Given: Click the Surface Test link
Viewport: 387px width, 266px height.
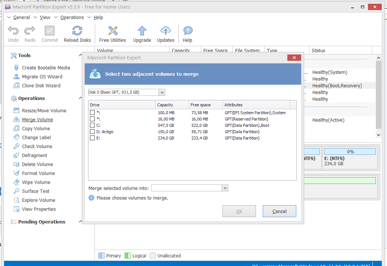Looking at the screenshot, I should pyautogui.click(x=35, y=191).
